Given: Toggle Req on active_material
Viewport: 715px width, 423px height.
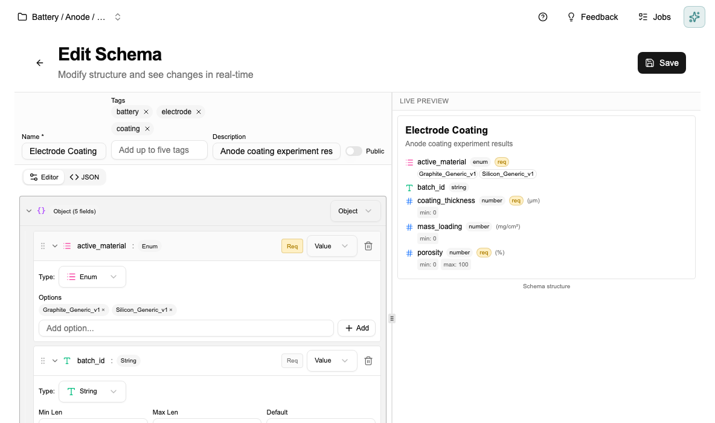Looking at the screenshot, I should click(292, 246).
